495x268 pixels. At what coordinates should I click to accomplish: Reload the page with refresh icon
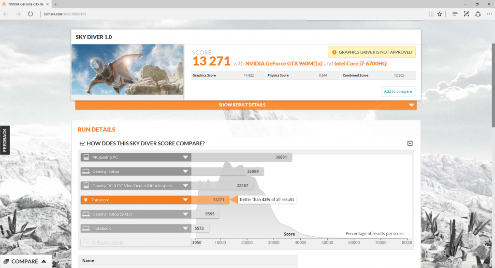point(30,14)
